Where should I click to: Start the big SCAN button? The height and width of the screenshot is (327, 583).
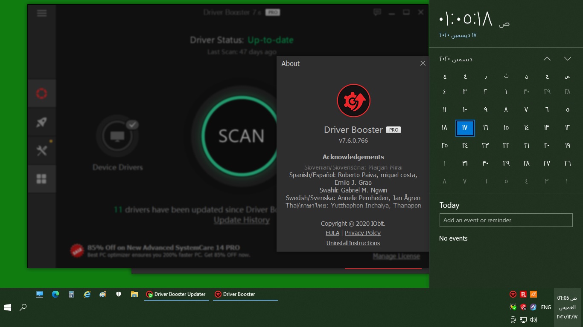tap(241, 136)
